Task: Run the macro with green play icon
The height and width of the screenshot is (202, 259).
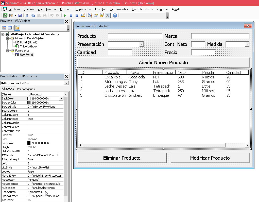Action: 65,15
